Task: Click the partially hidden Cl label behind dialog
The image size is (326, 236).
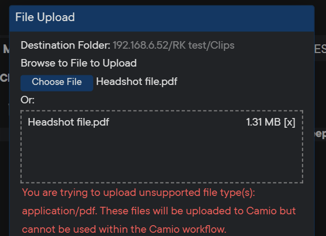Action: click(4, 77)
